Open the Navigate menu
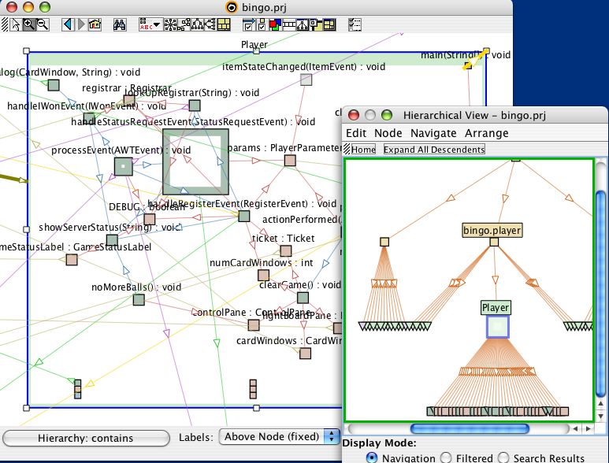Image resolution: width=609 pixels, height=463 pixels. [x=433, y=133]
